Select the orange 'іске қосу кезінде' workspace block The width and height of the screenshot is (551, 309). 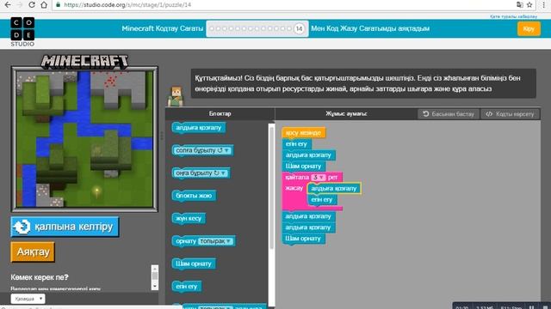(x=303, y=133)
